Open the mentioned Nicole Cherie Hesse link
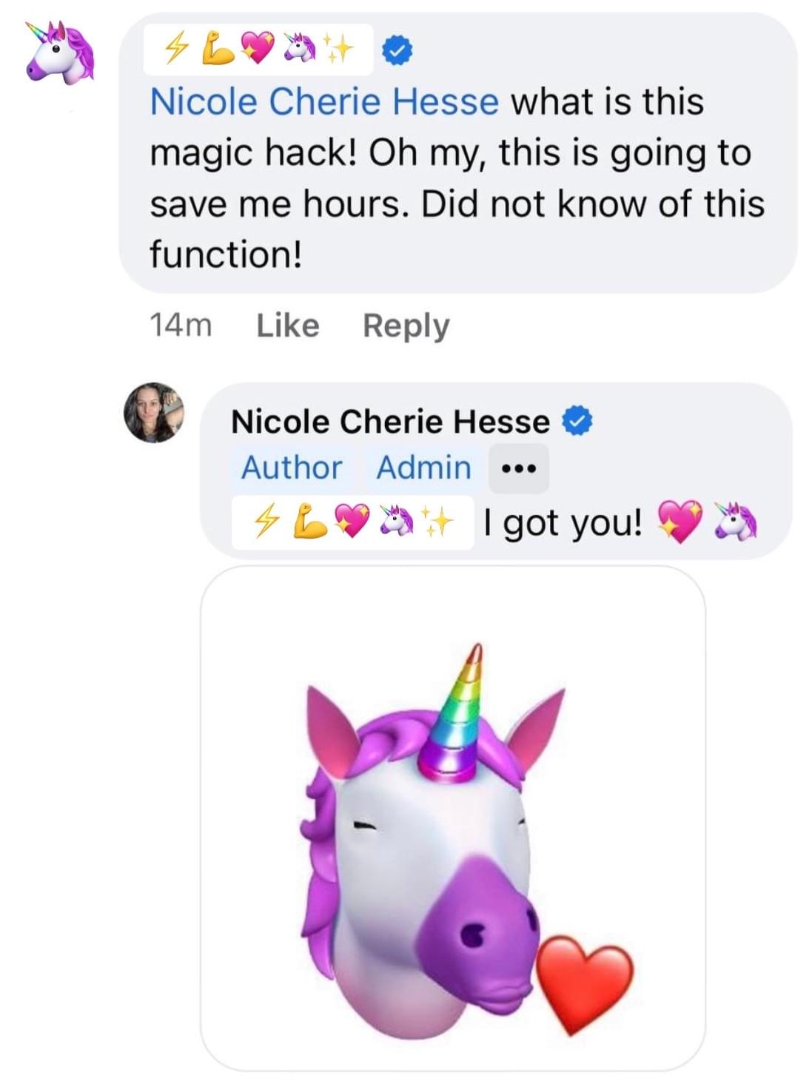The image size is (812, 1081). coord(324,101)
